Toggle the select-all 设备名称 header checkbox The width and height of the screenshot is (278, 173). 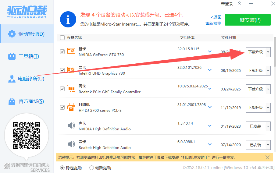(x=62, y=38)
